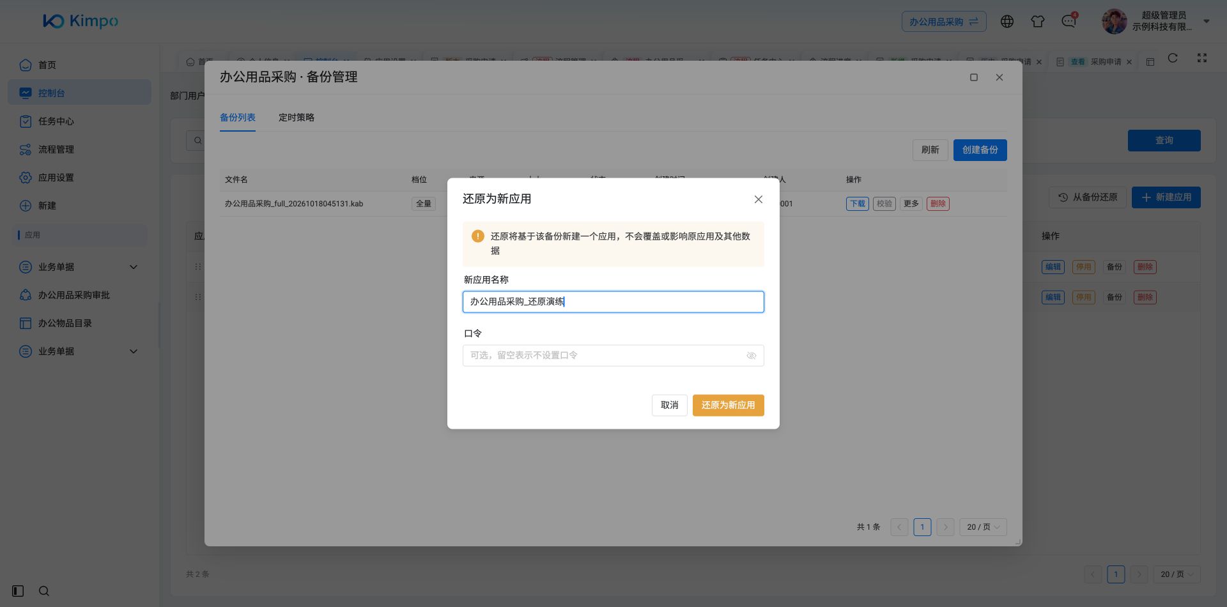This screenshot has width=1227, height=607.
Task: Go to 首页 in the sidebar
Action: [x=79, y=65]
